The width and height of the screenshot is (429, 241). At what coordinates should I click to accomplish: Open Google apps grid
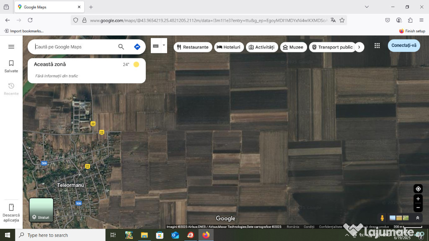pyautogui.click(x=377, y=46)
